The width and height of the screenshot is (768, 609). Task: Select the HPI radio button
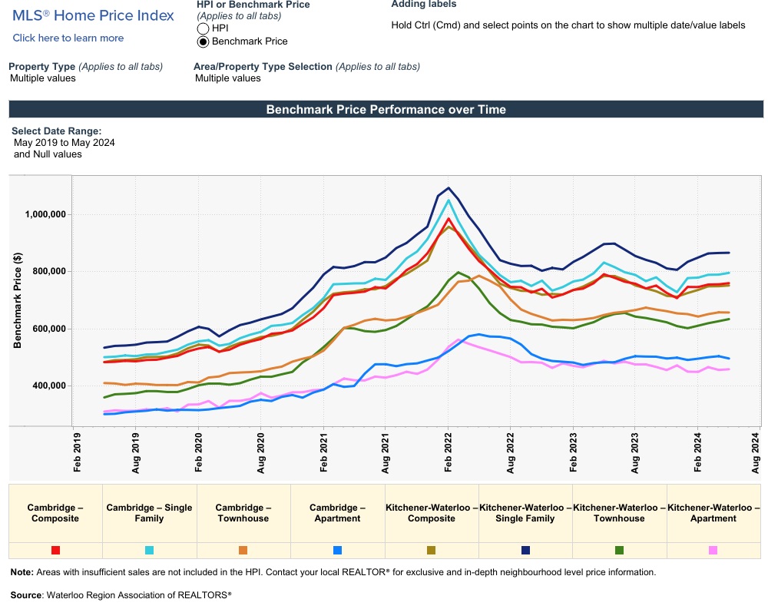204,28
